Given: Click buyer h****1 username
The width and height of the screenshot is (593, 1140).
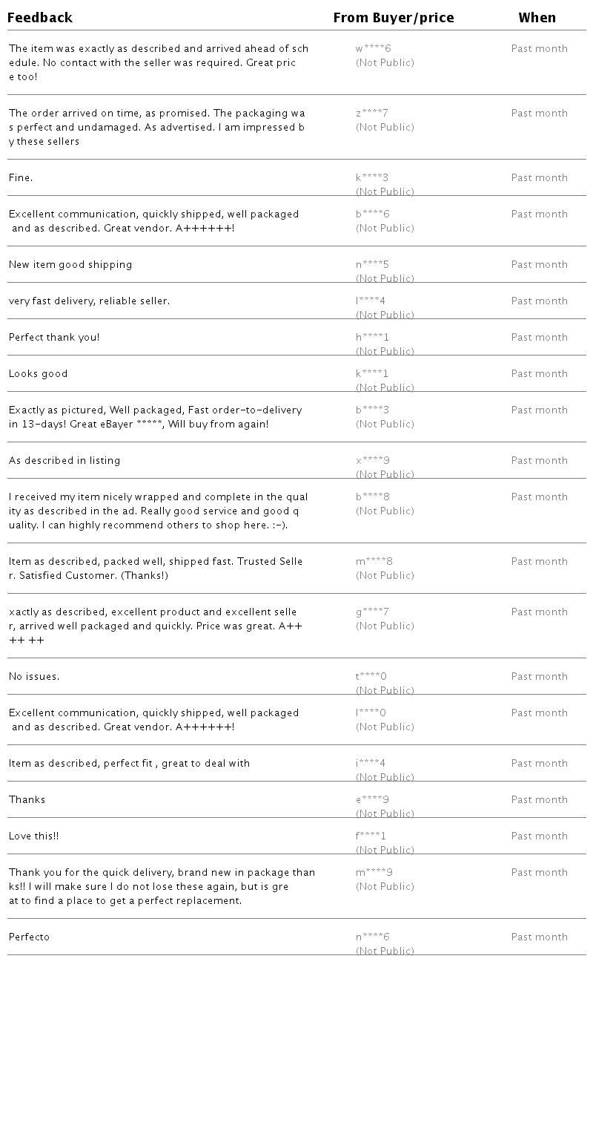Looking at the screenshot, I should coord(372,338).
